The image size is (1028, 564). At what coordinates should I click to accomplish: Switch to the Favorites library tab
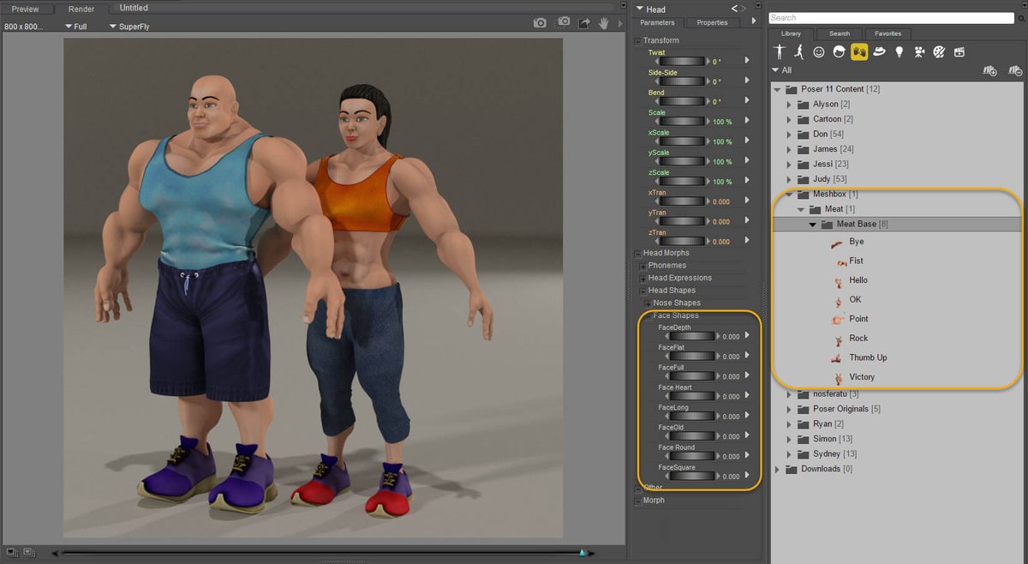click(888, 33)
